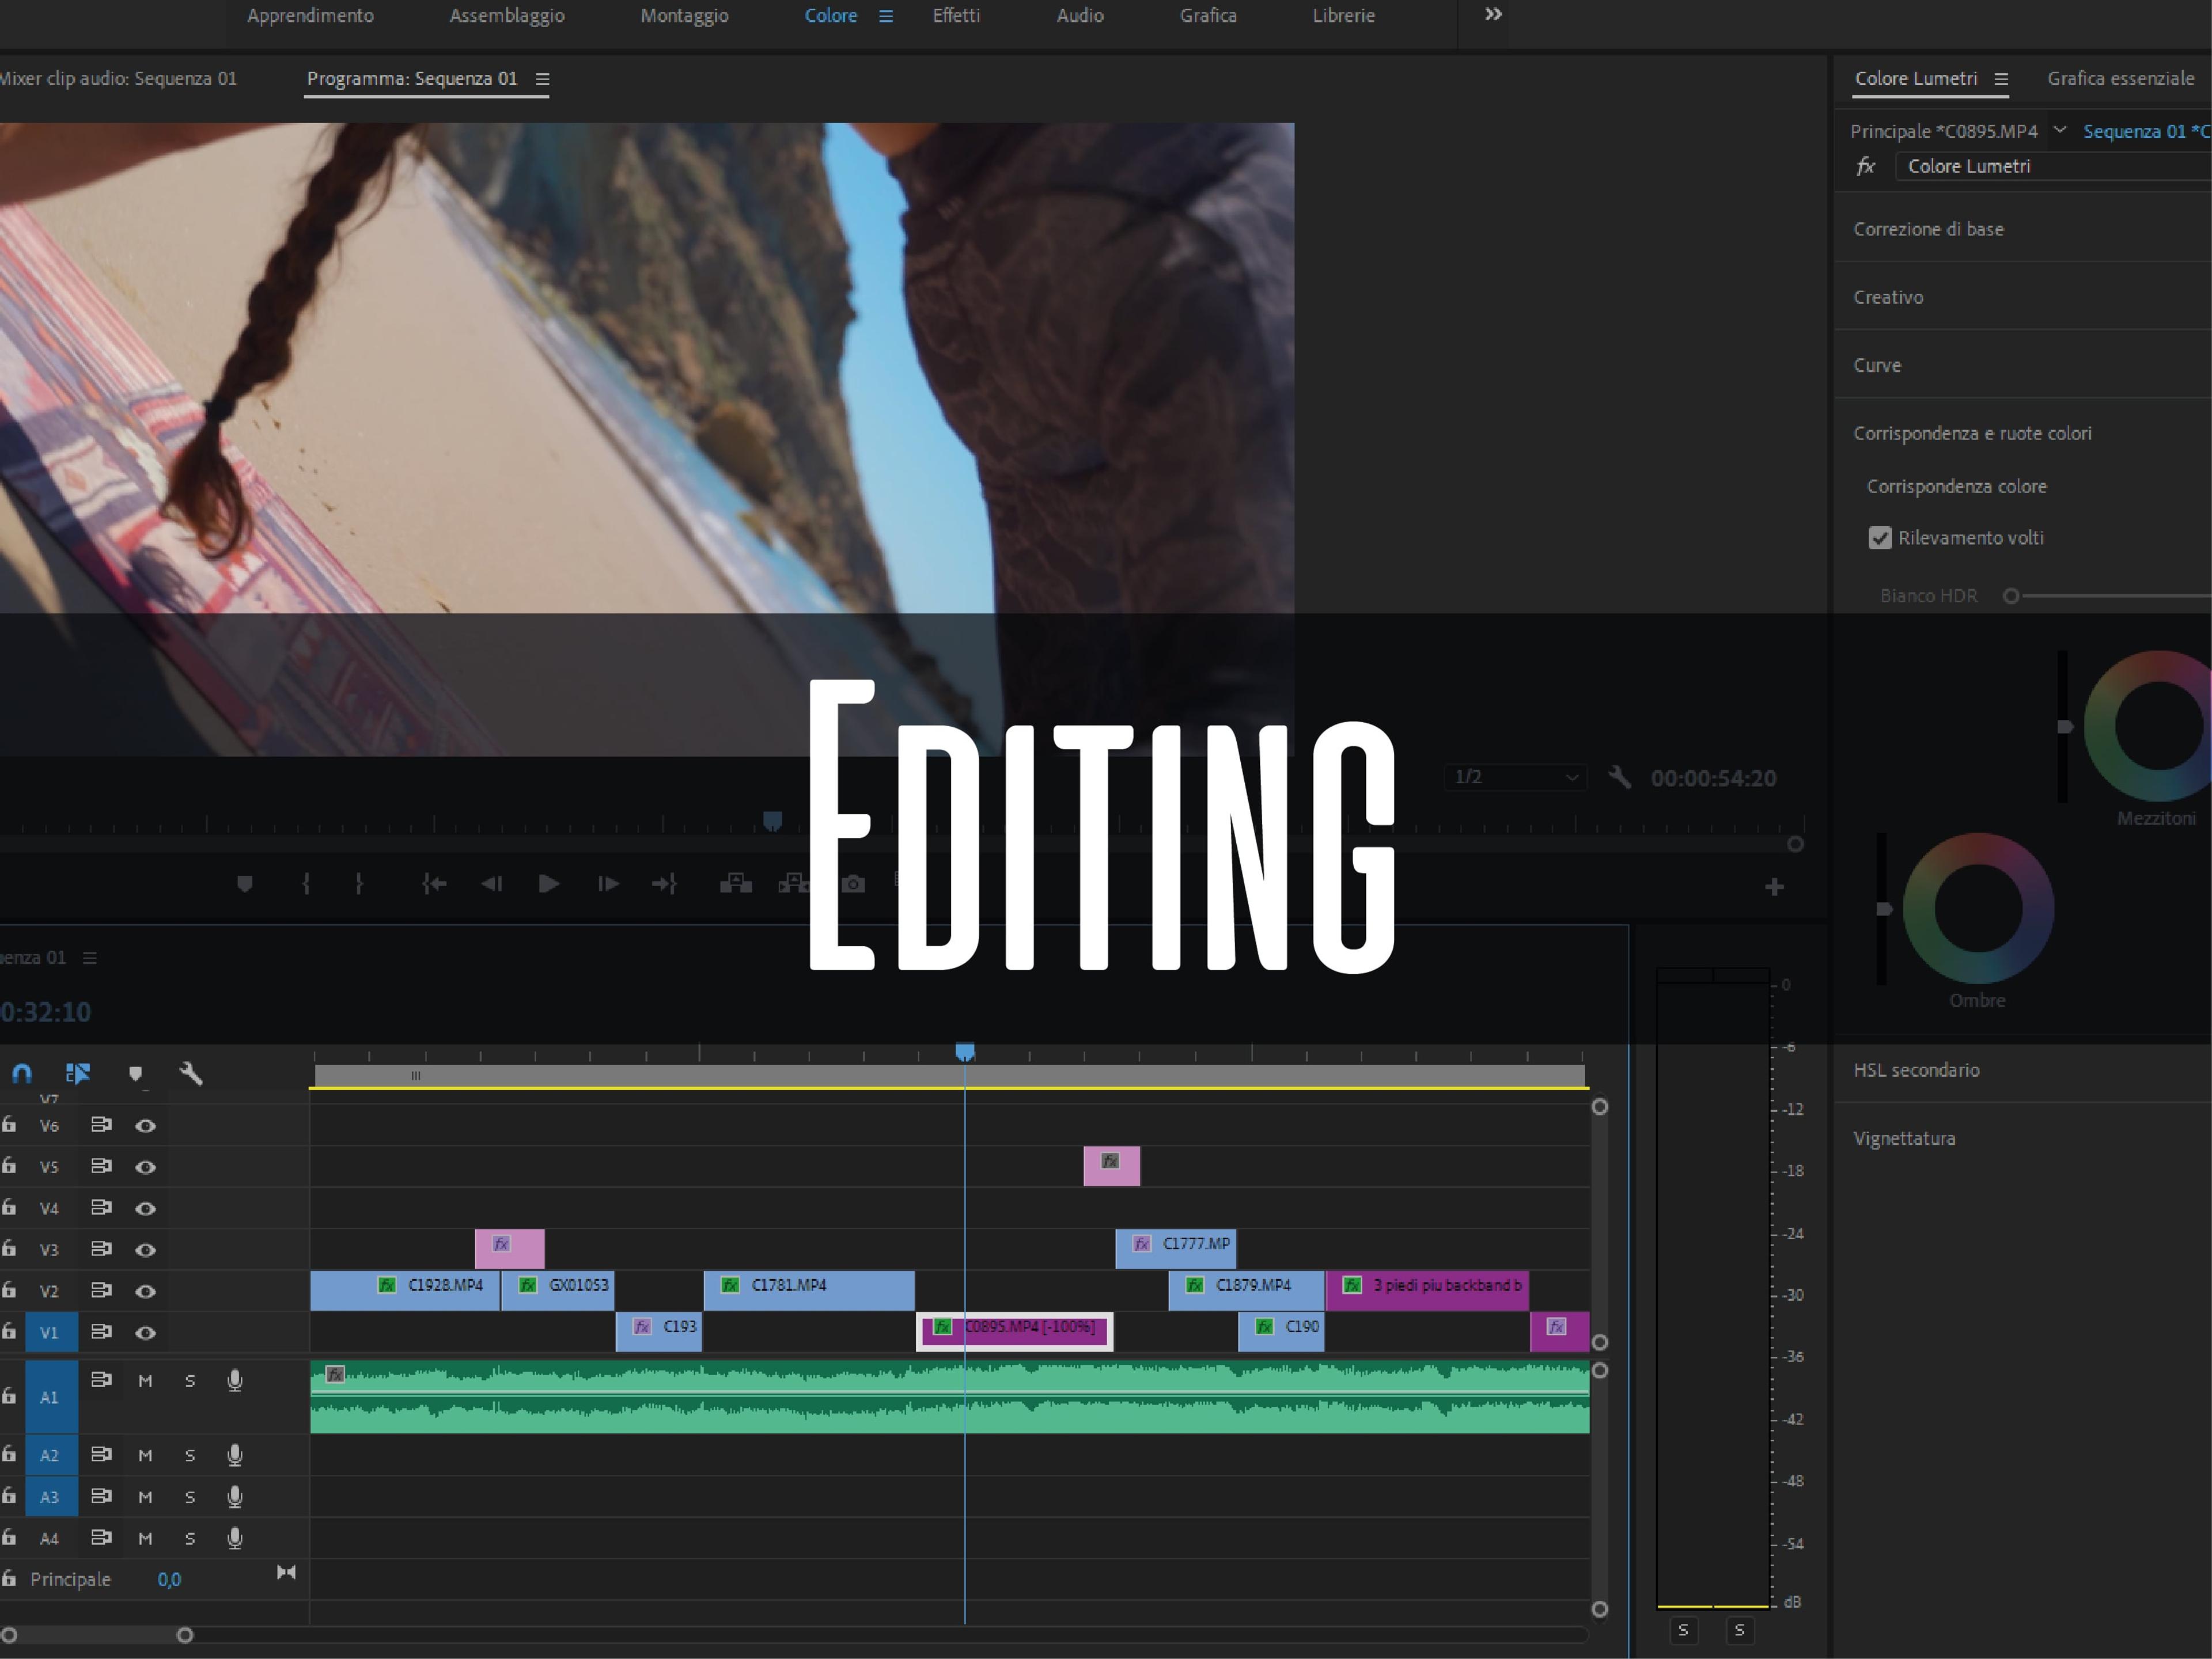Open the Colore workspace hamburger menu
This screenshot has height=1659, width=2212.
(886, 16)
